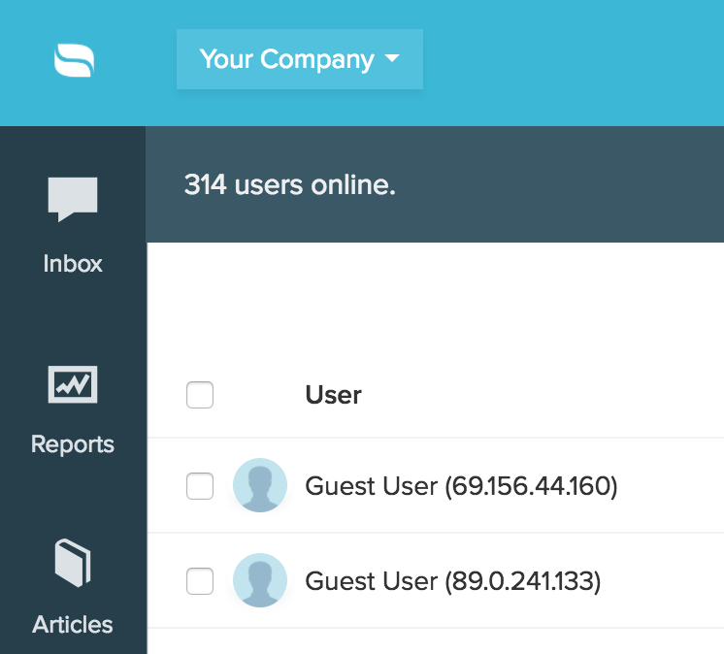Click the IP address 69.156.44.160

[x=531, y=485]
